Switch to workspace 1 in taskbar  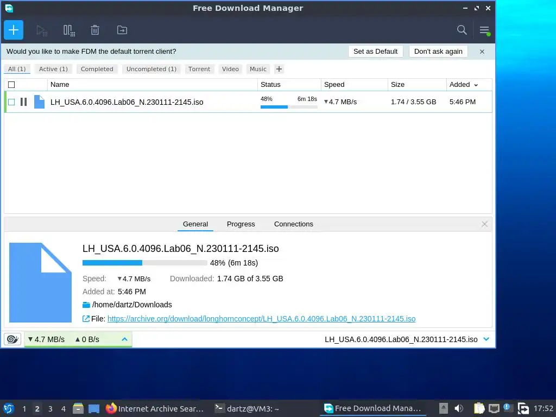coord(24,409)
